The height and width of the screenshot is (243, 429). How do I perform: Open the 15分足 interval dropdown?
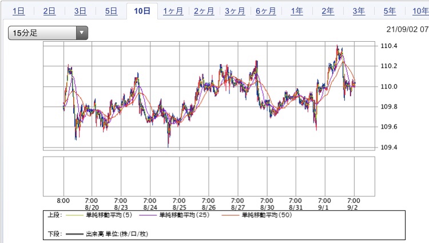coord(48,33)
